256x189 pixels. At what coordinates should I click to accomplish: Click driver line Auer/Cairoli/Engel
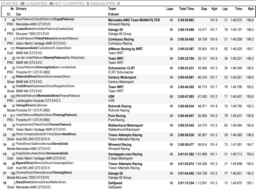point(45,19)
